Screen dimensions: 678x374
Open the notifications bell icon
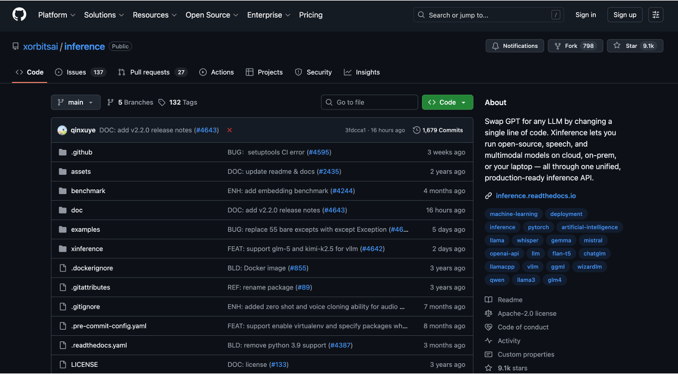(x=495, y=46)
